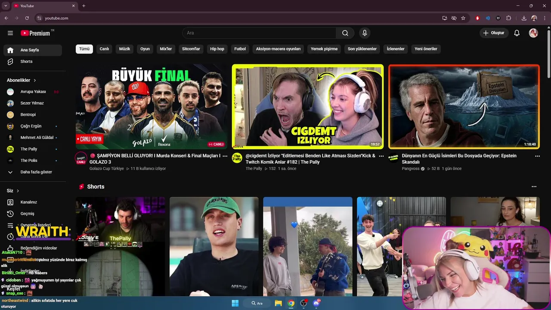Open Pangvoss channel name link
This screenshot has height=310, width=551.
pyautogui.click(x=411, y=169)
